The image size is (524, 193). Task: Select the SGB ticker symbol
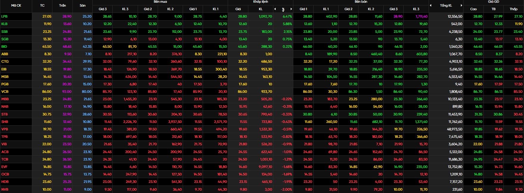4,39
